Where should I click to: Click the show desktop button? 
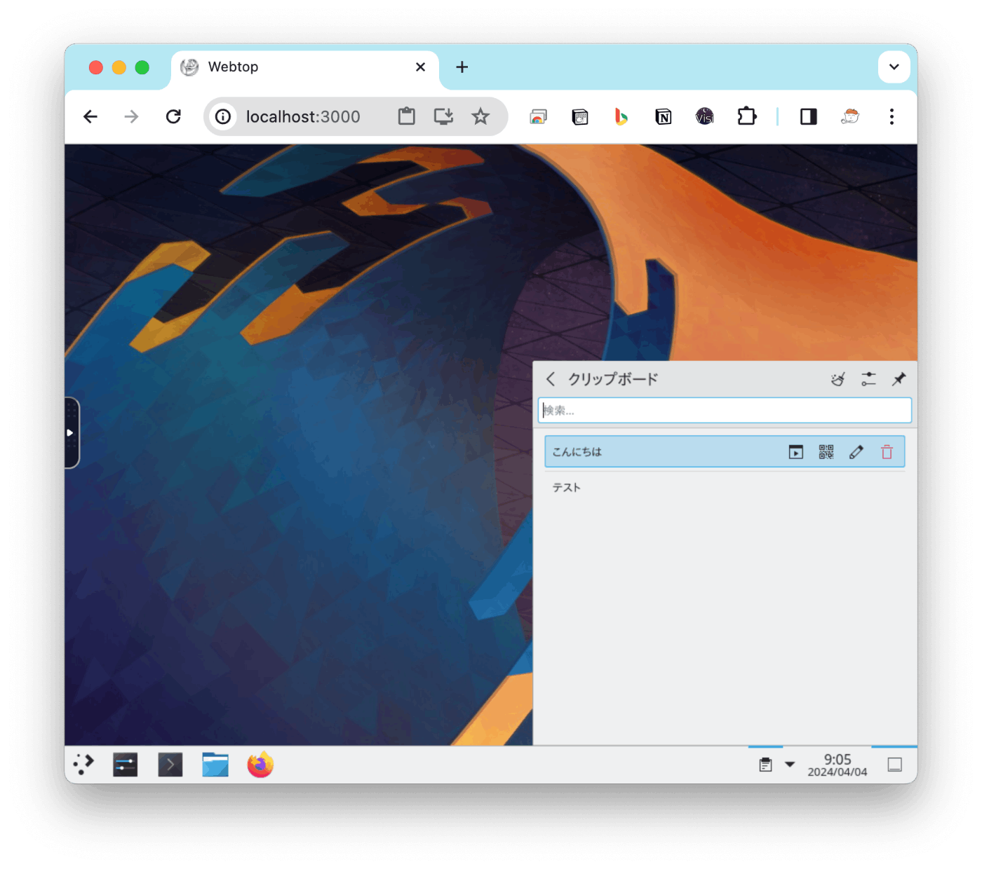(894, 765)
